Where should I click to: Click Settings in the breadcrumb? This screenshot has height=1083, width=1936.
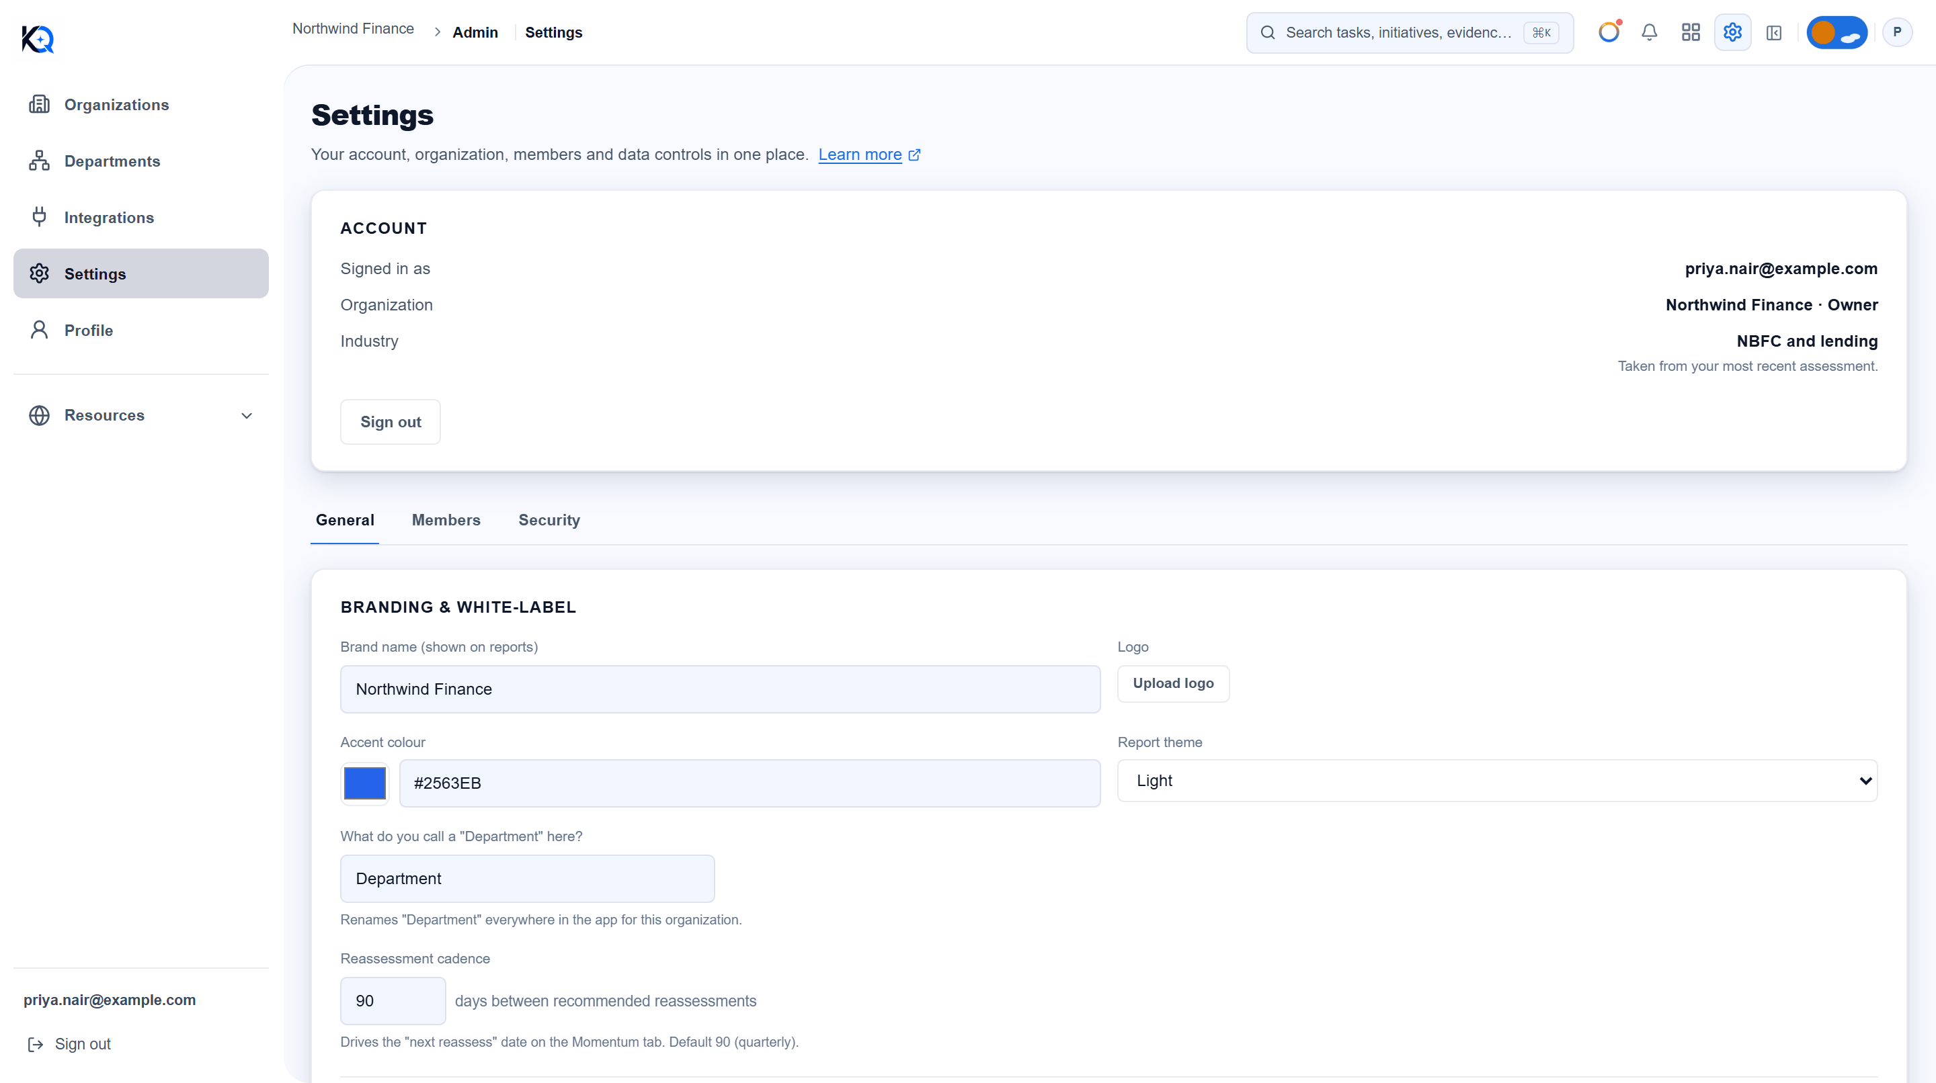tap(554, 32)
